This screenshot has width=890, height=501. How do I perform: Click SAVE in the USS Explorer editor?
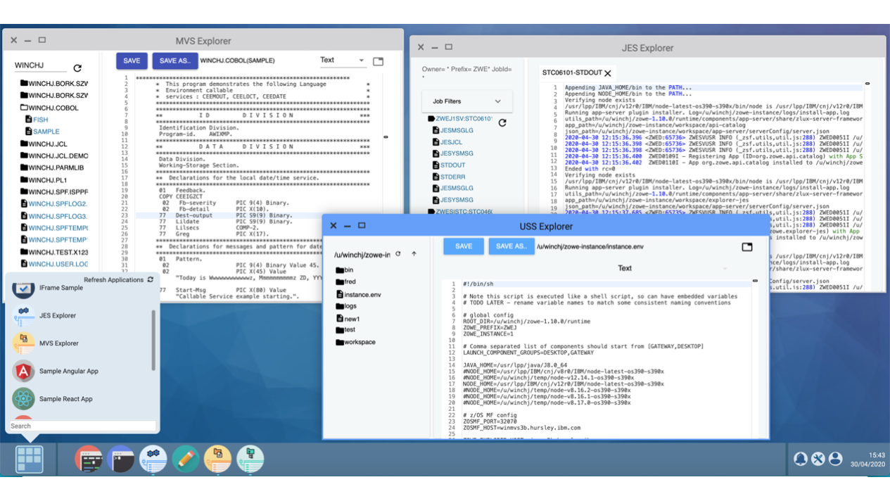click(x=463, y=246)
